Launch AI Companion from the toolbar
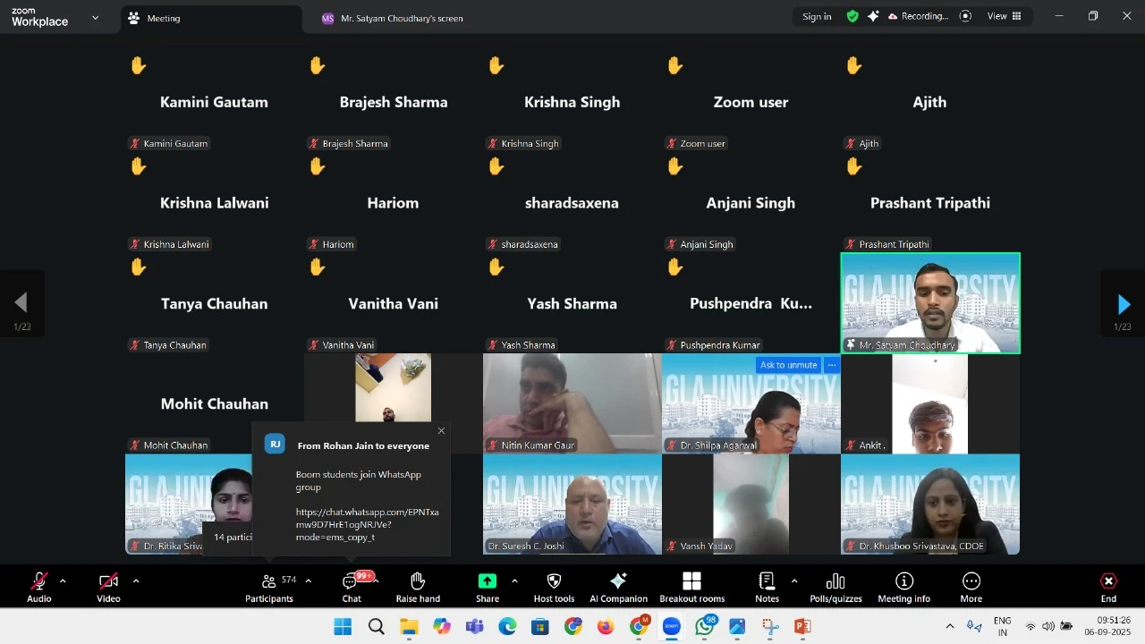The width and height of the screenshot is (1145, 644). tap(618, 588)
